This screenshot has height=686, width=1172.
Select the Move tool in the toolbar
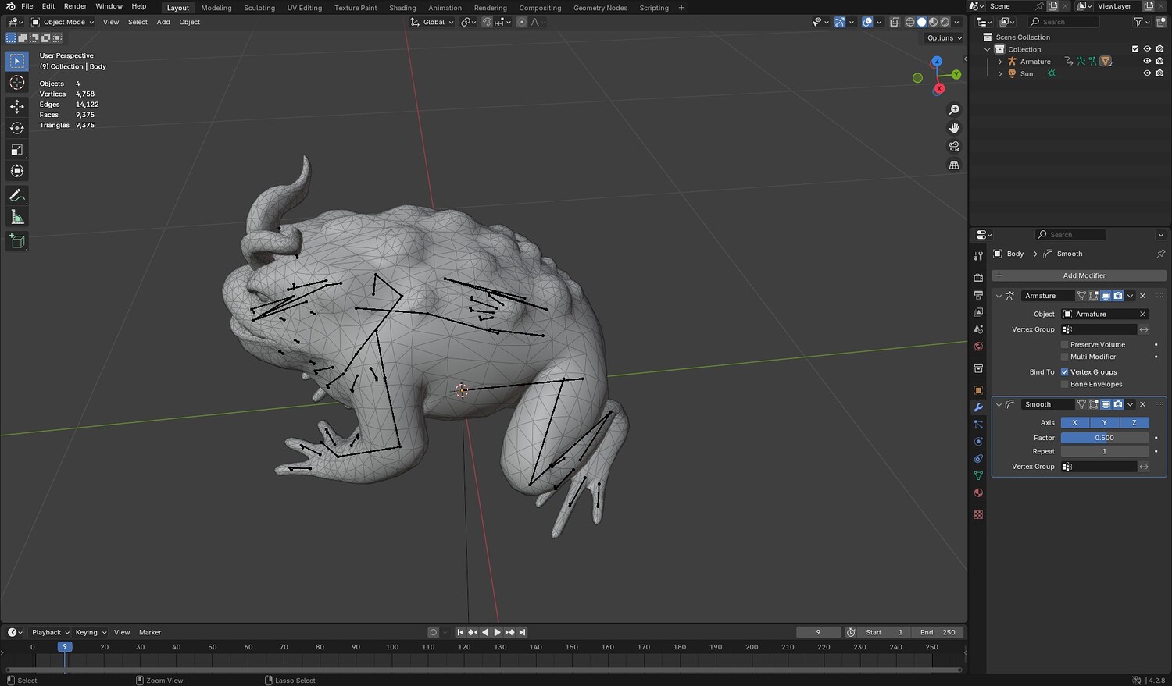tap(16, 105)
